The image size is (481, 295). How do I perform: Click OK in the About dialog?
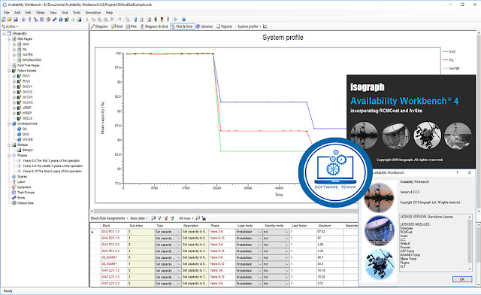coord(462,279)
